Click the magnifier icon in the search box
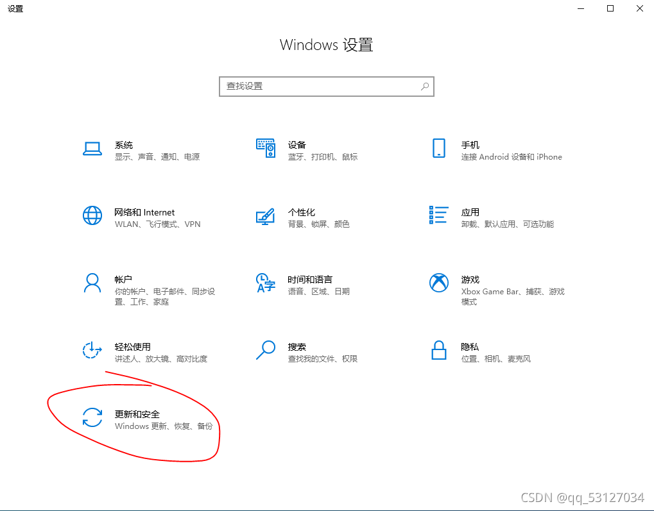This screenshot has height=511, width=654. click(x=425, y=87)
